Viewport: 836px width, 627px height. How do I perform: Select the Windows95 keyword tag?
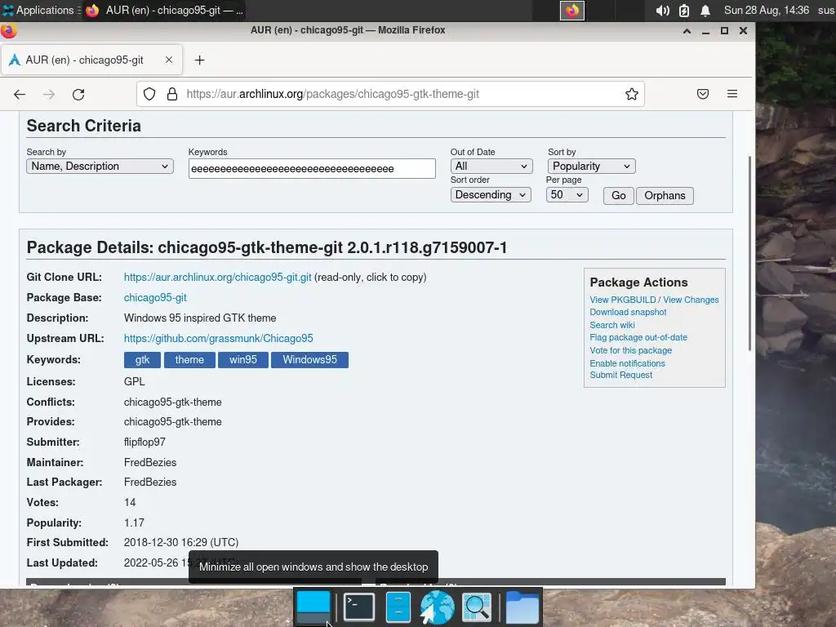click(x=309, y=360)
